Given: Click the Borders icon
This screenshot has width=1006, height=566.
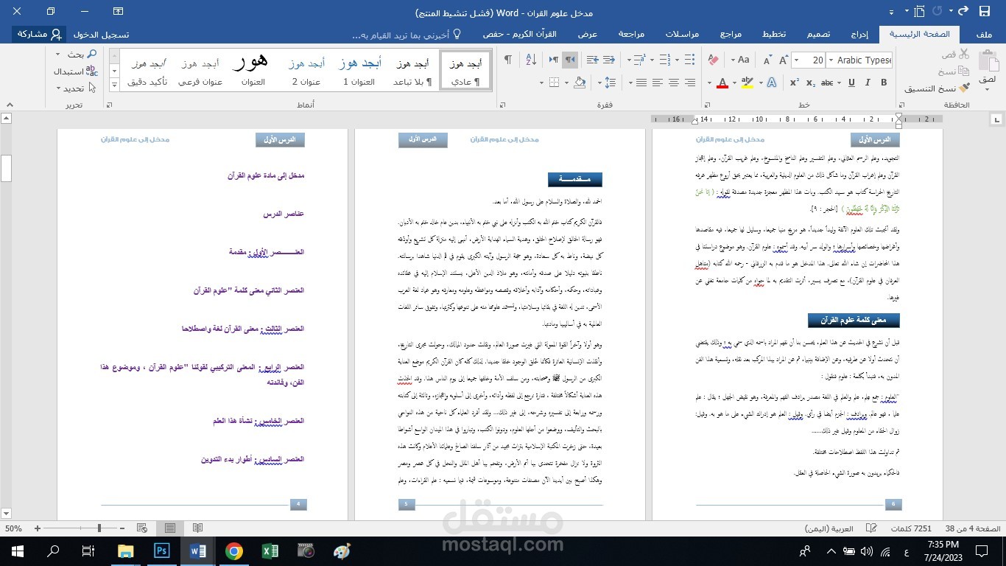Looking at the screenshot, I should click(555, 82).
